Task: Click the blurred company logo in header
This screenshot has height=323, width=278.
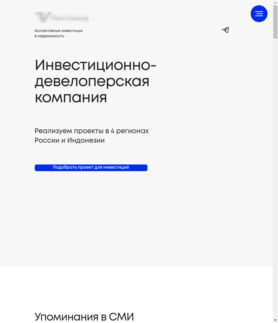Action: click(x=61, y=17)
